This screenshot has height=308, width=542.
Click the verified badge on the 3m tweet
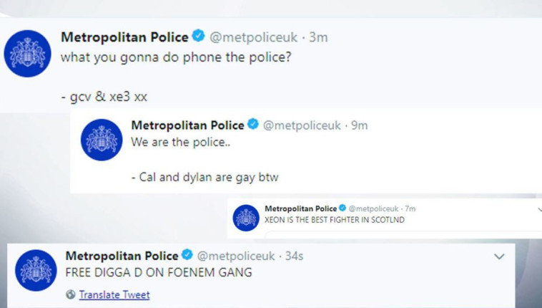pos(198,37)
